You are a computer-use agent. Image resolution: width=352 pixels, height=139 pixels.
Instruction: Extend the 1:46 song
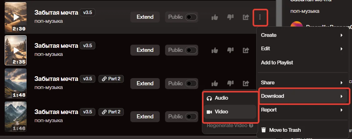145,117
